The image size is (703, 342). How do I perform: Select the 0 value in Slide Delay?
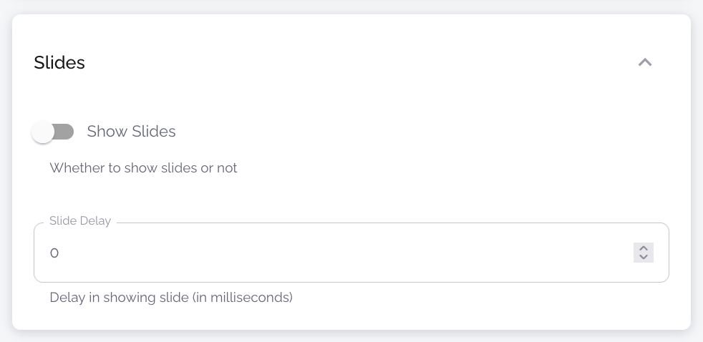54,253
